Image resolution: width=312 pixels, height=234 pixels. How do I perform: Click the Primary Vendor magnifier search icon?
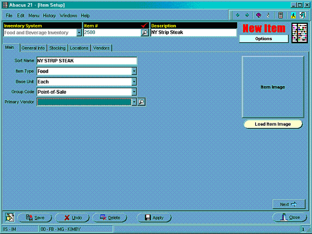coord(141,102)
